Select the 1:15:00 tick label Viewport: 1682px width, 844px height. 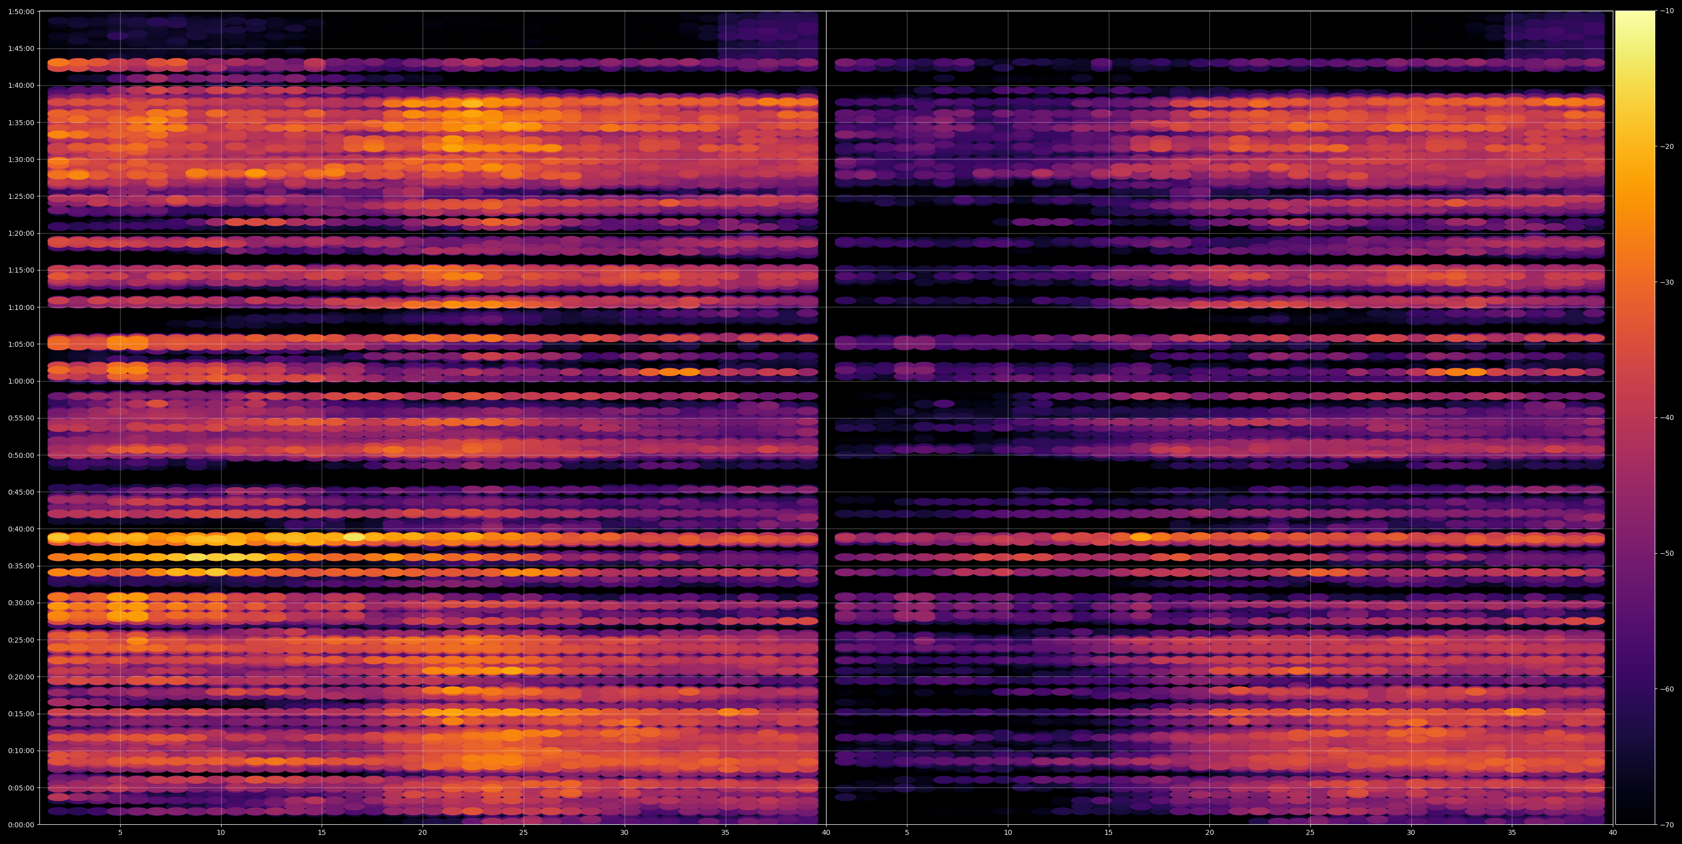pyautogui.click(x=22, y=270)
